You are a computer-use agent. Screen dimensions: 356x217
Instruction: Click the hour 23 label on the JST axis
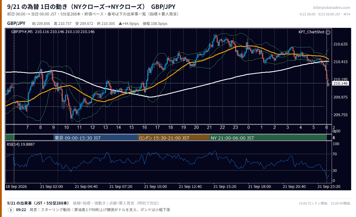click(235, 127)
